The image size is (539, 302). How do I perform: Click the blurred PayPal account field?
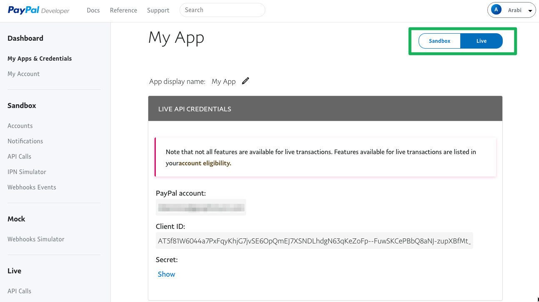click(x=201, y=207)
